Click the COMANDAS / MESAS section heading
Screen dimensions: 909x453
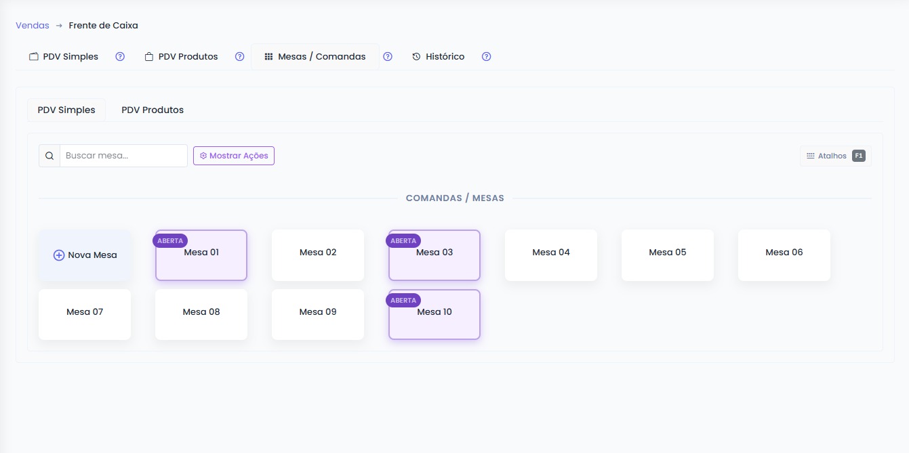455,198
